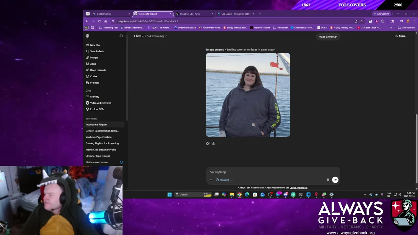Collapse the sidebar with panel icon
The width and height of the screenshot is (418, 235).
(121, 36)
